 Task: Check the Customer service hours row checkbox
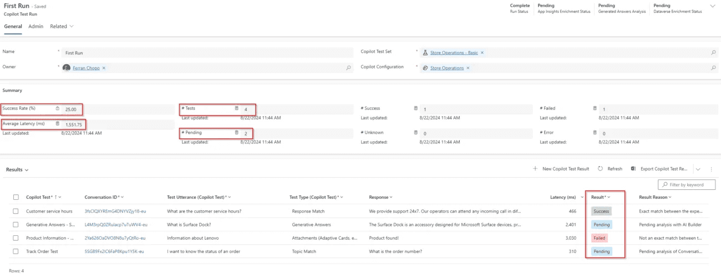16,211
